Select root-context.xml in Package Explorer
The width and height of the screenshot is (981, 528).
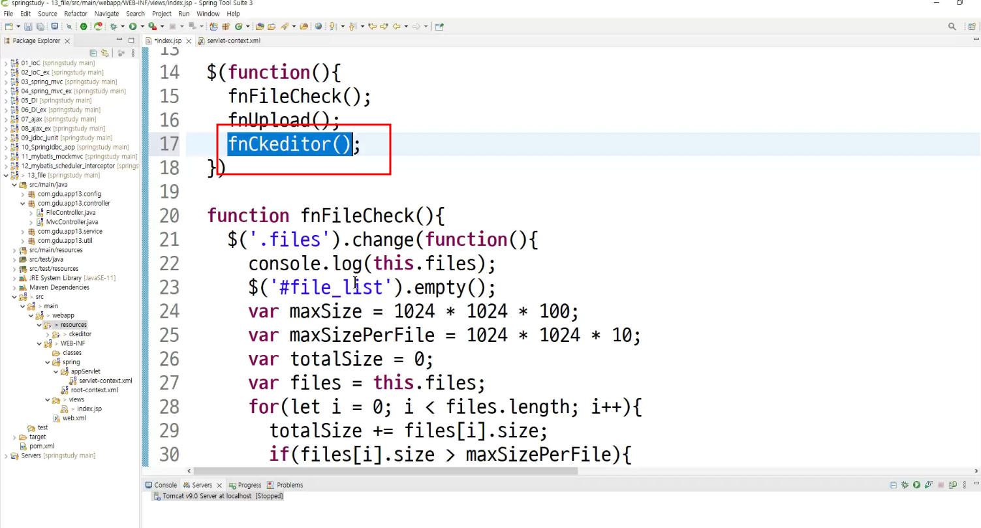pyautogui.click(x=94, y=390)
